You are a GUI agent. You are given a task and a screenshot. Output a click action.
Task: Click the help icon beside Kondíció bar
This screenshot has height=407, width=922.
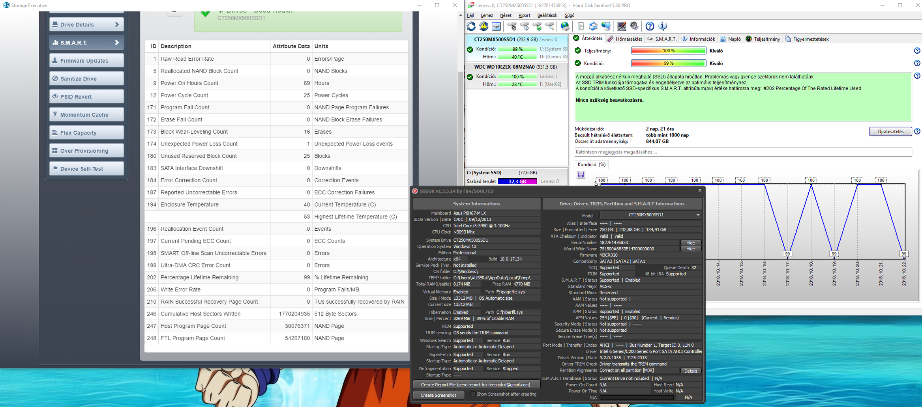pos(917,63)
